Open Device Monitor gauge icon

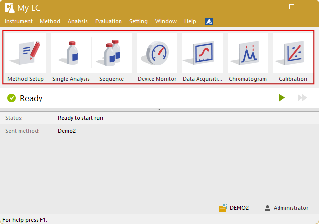[157, 53]
